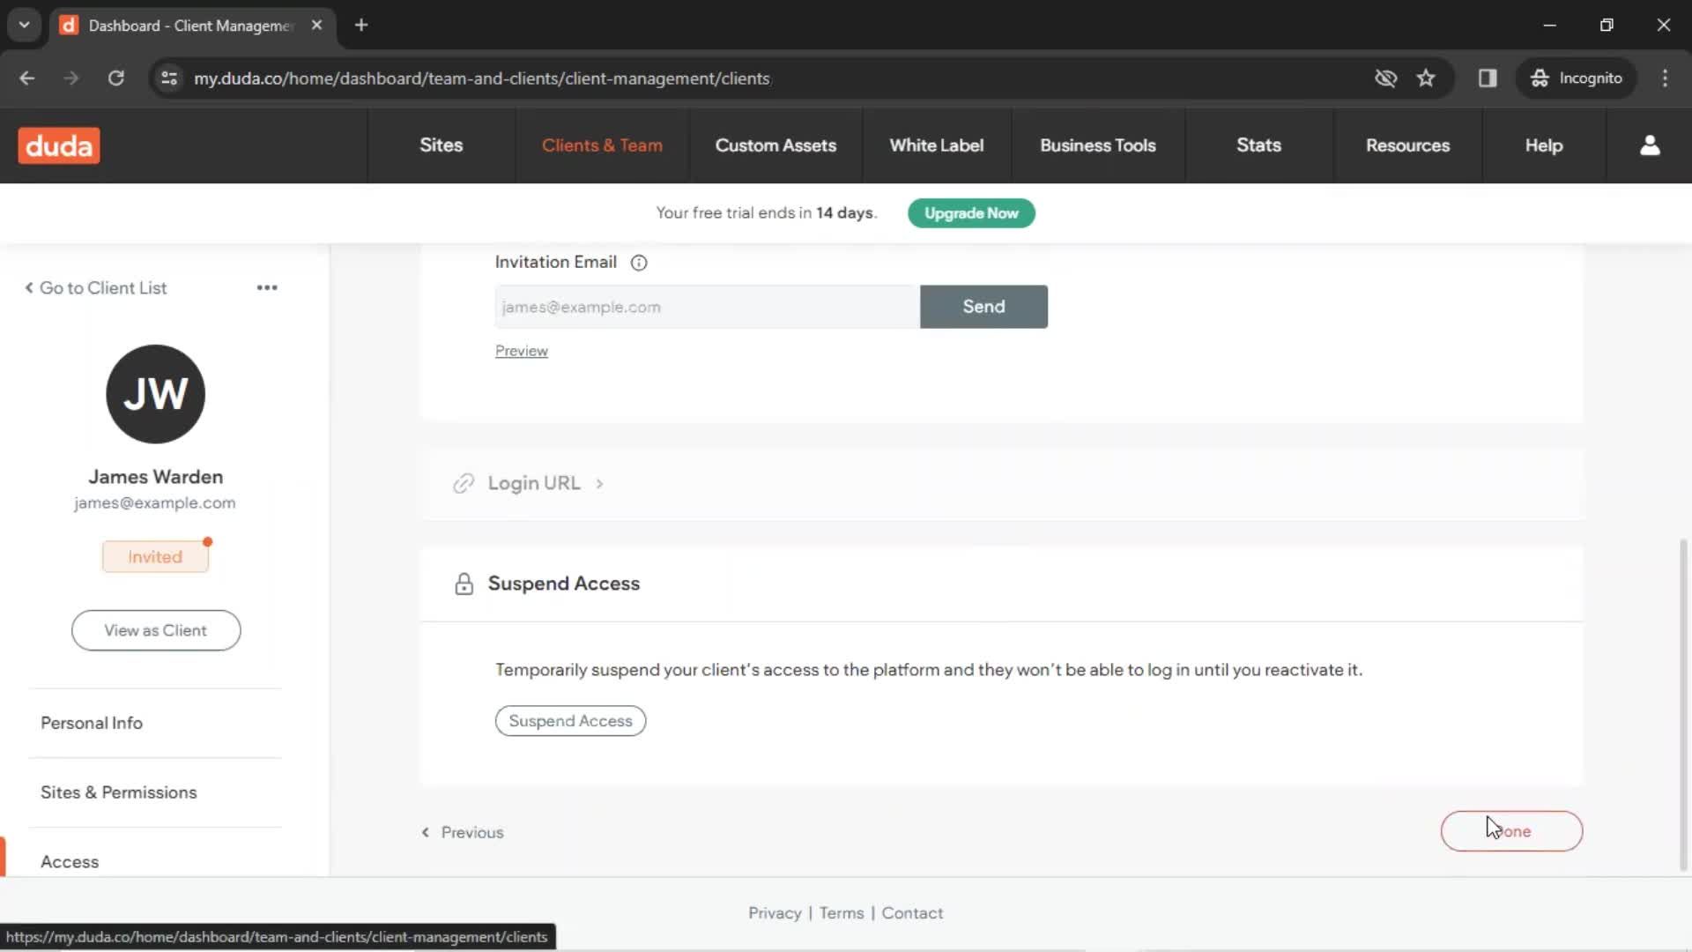
Task: Go back to the Client List
Action: point(95,288)
